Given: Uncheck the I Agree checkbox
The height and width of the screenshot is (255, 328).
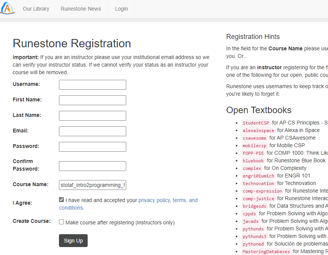Looking at the screenshot, I should click(61, 200).
